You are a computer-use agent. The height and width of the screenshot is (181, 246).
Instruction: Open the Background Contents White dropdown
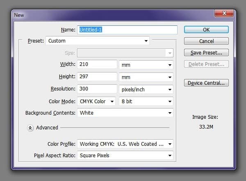125,113
